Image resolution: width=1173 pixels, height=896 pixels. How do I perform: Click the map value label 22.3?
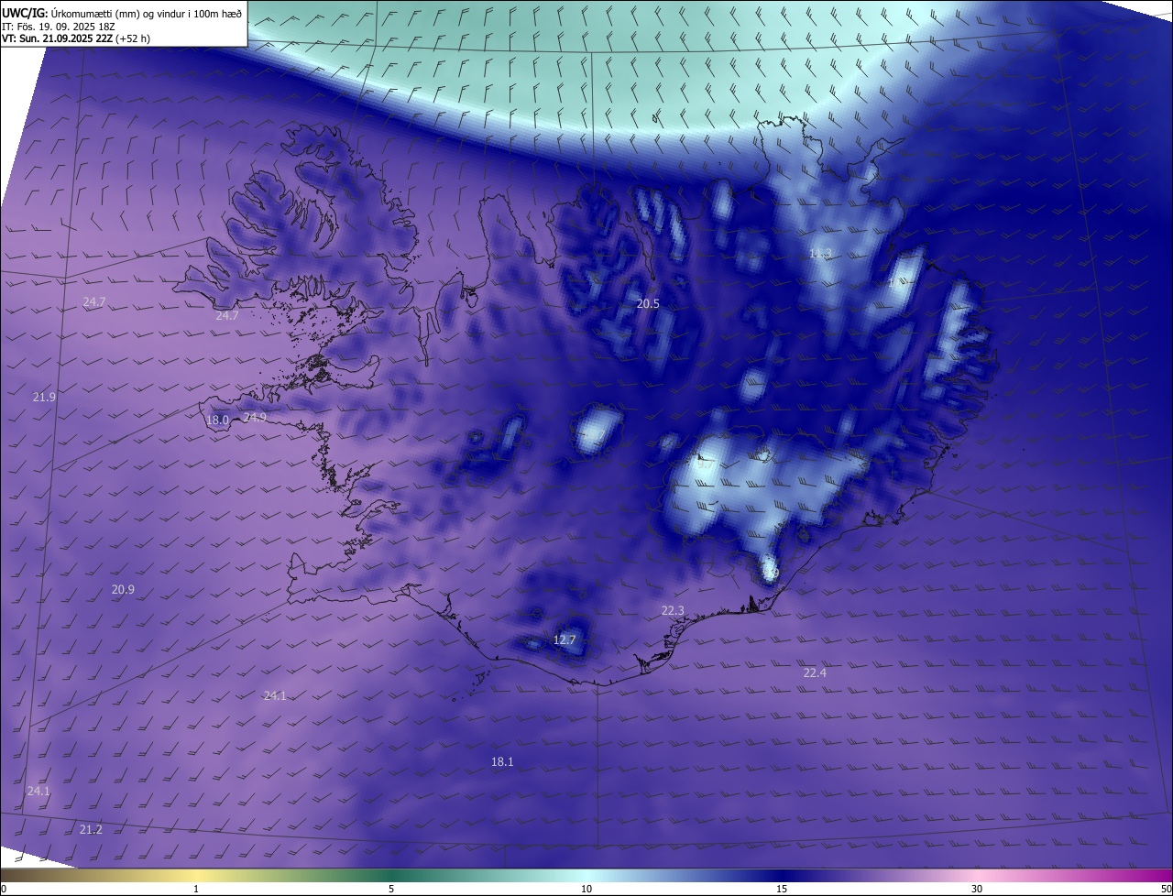[x=673, y=610]
